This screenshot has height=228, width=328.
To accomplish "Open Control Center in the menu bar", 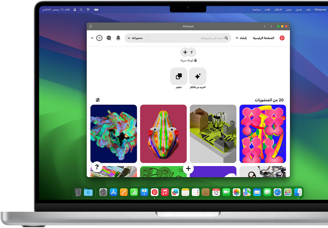I will tap(75, 10).
